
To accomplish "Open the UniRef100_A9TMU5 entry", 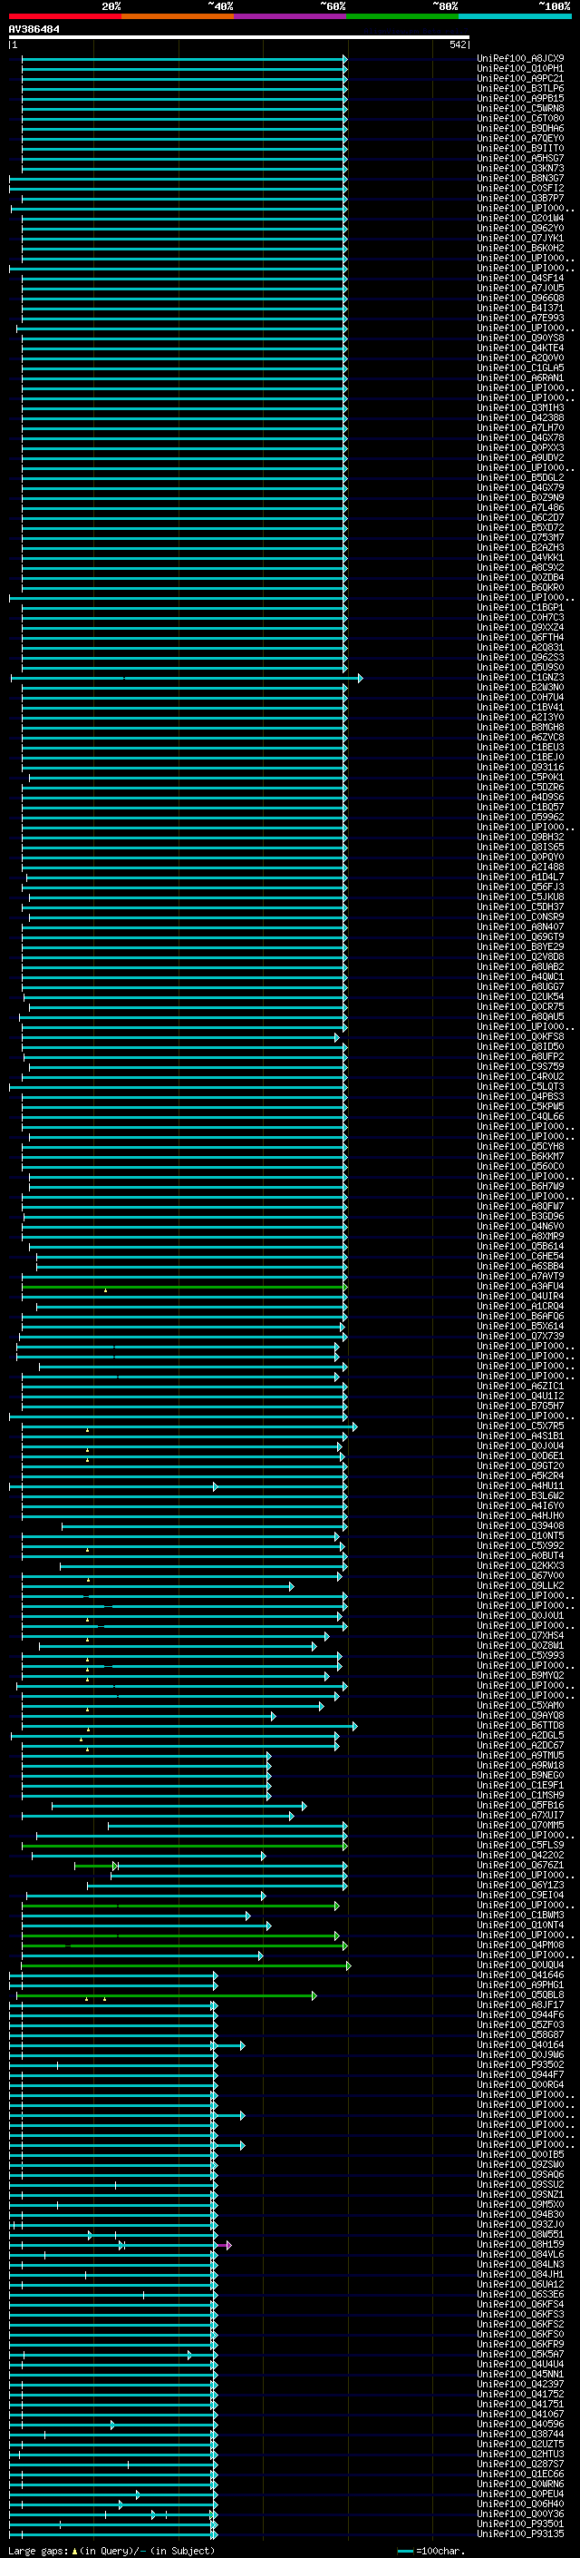I will (x=520, y=1756).
